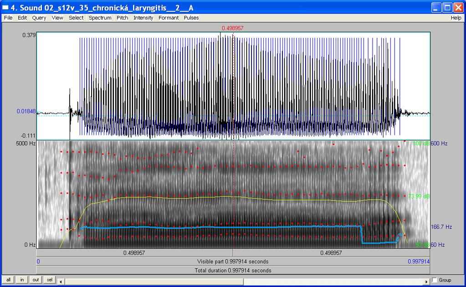Click the 0.379 waveform maximum label
Image resolution: width=466 pixels, height=287 pixels.
pos(29,35)
